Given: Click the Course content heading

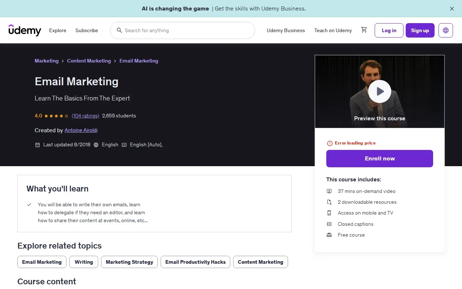Looking at the screenshot, I should 47,281.
